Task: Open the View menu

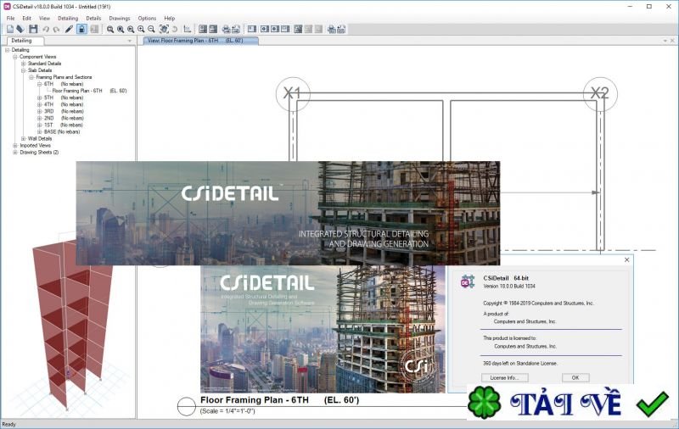Action: tap(45, 18)
